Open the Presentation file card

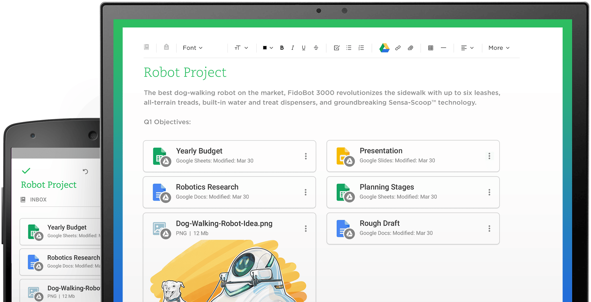click(413, 156)
